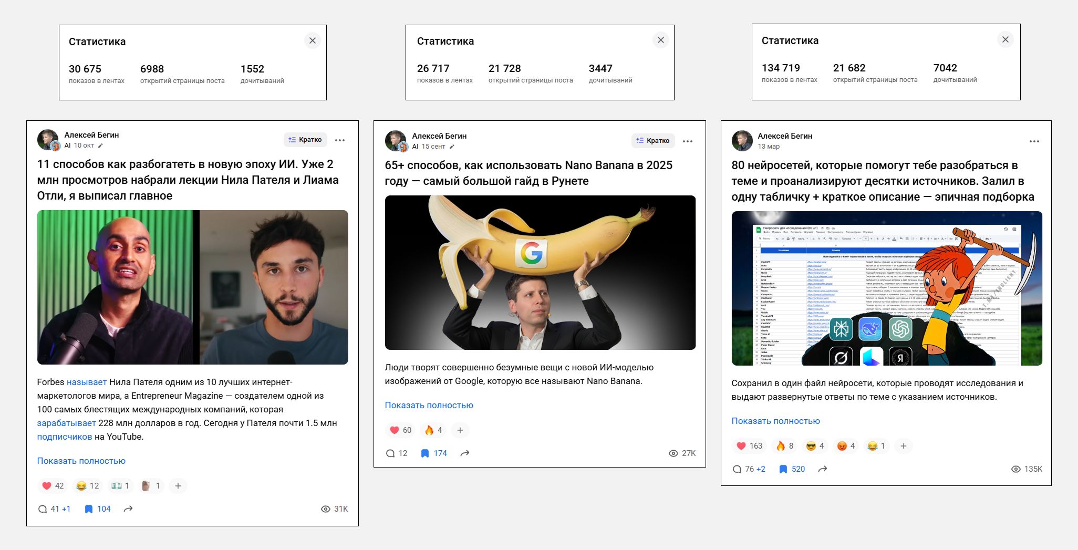Bookmark the 80 нейросетей post
Screen dimensions: 1078x550
[783, 469]
